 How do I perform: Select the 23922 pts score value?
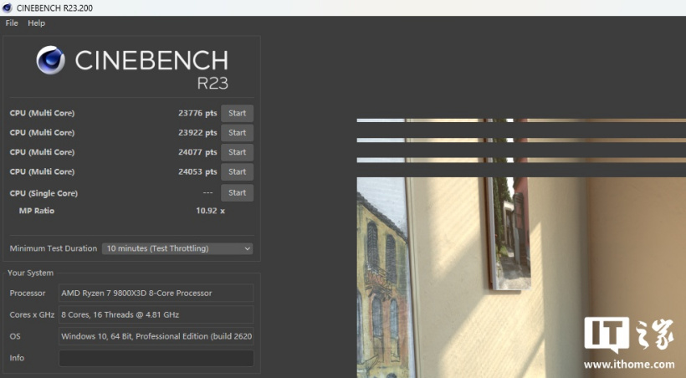point(197,133)
